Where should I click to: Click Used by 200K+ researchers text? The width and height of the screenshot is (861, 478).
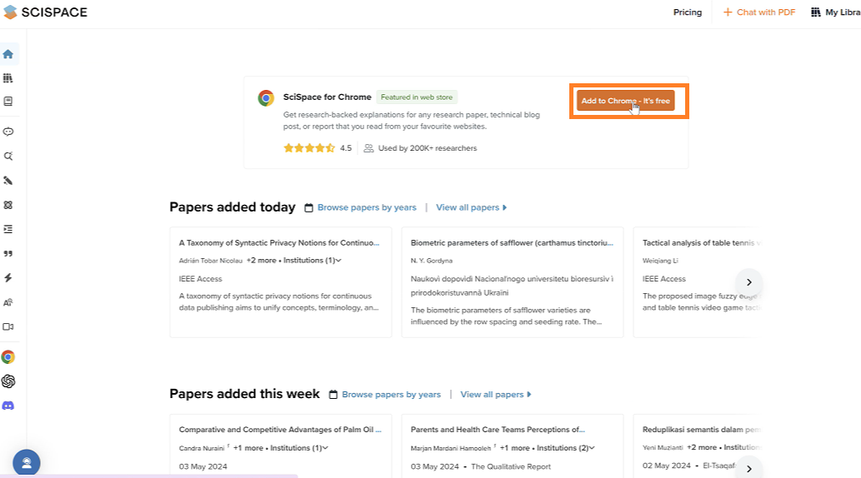[428, 148]
